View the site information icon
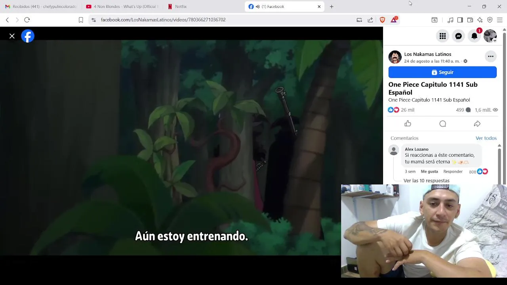Image resolution: width=507 pixels, height=285 pixels. coord(93,20)
